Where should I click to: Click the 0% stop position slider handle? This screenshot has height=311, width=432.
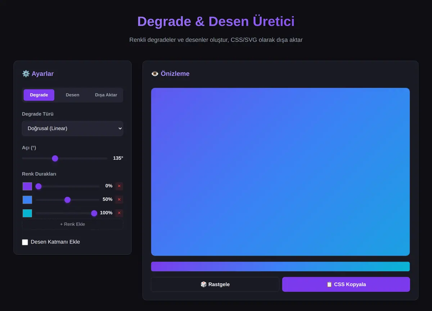pos(39,186)
